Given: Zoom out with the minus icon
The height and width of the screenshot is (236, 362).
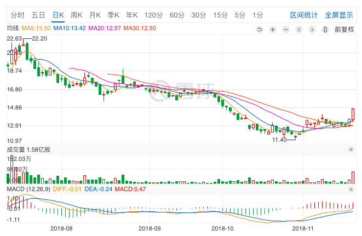Looking at the screenshot, I should tap(286, 30).
